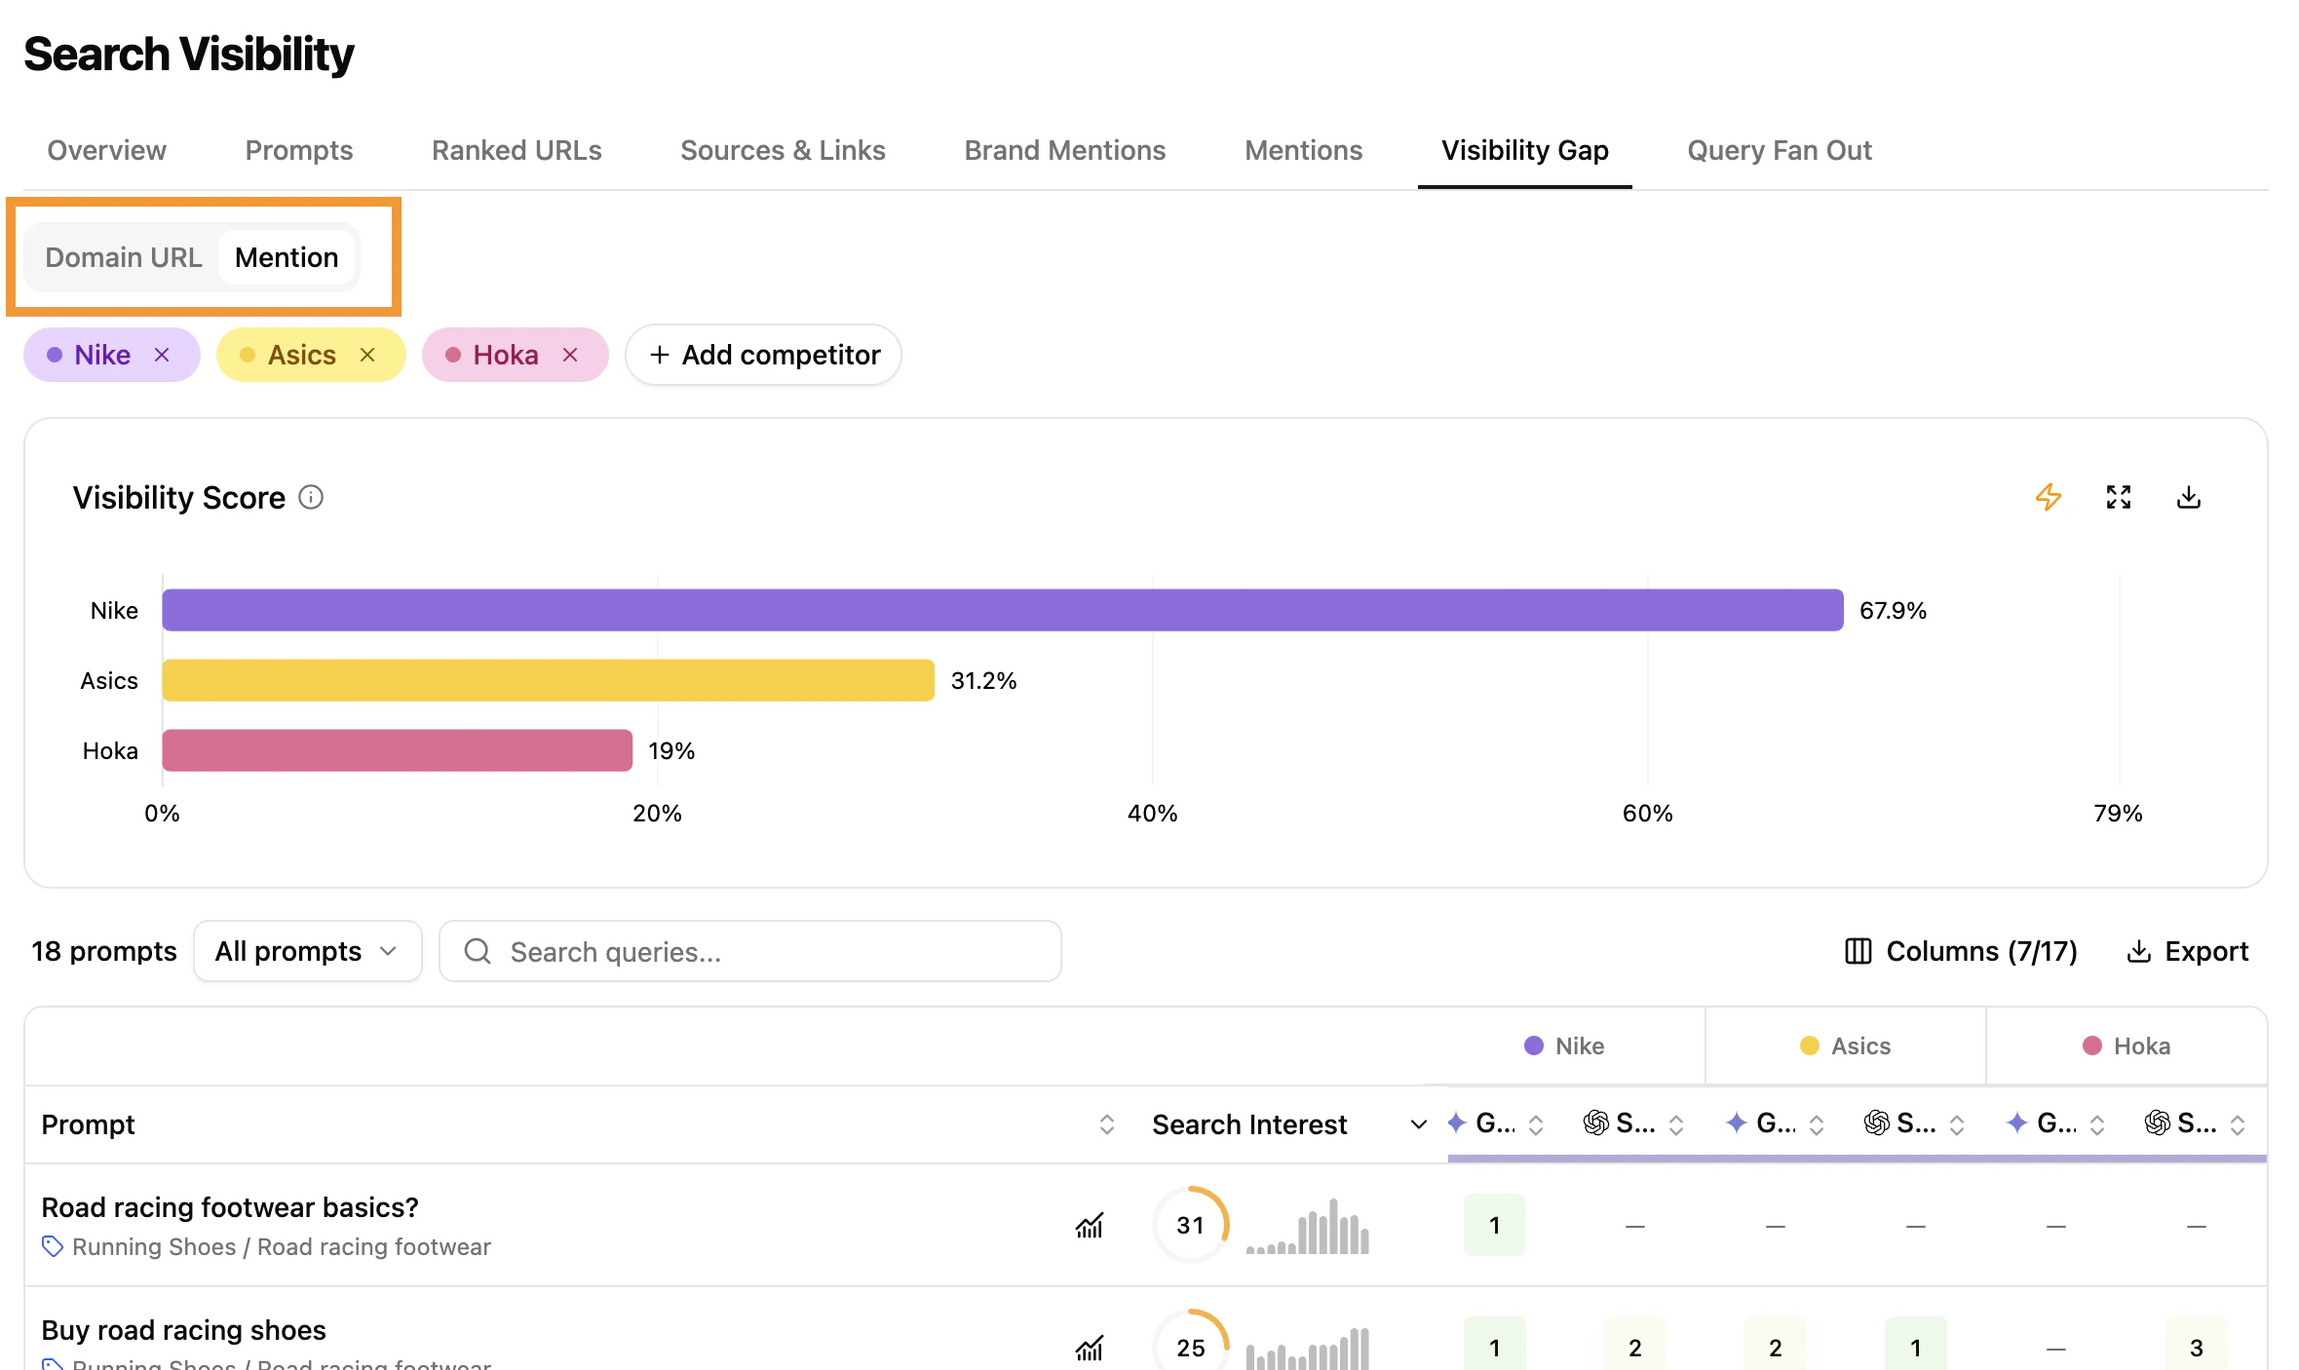This screenshot has height=1370, width=2299.
Task: Open Sources & Links tab
Action: coord(783,150)
